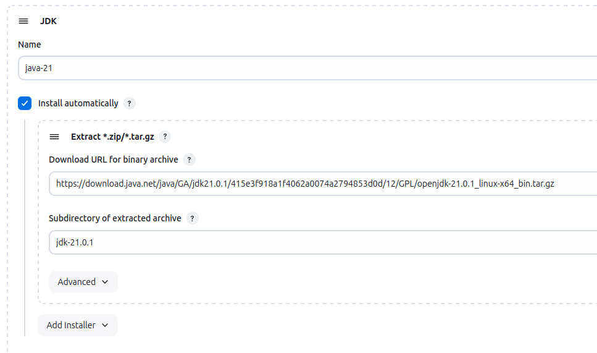Click the chevron arrow on Advanced
This screenshot has height=353, width=597.
tap(105, 282)
